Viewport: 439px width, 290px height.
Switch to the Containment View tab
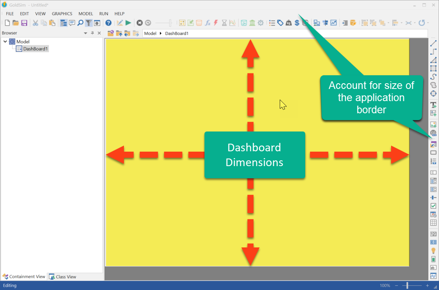(24, 277)
